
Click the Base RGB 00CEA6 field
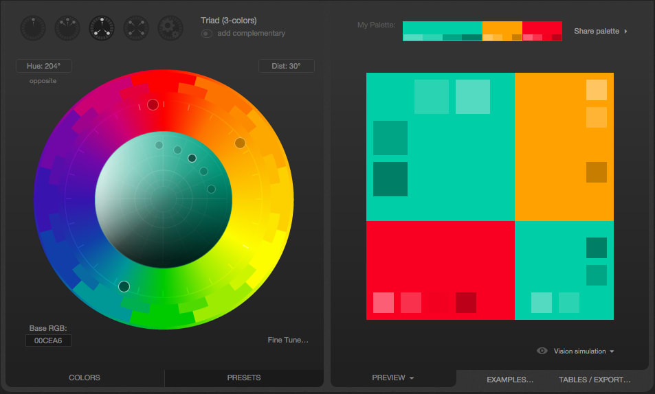click(49, 340)
